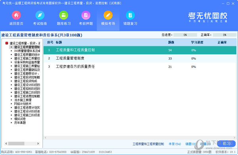Select tree item ISO质量管理体系

[x=27, y=51]
